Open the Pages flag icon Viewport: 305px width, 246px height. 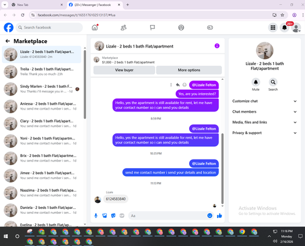coord(152,27)
